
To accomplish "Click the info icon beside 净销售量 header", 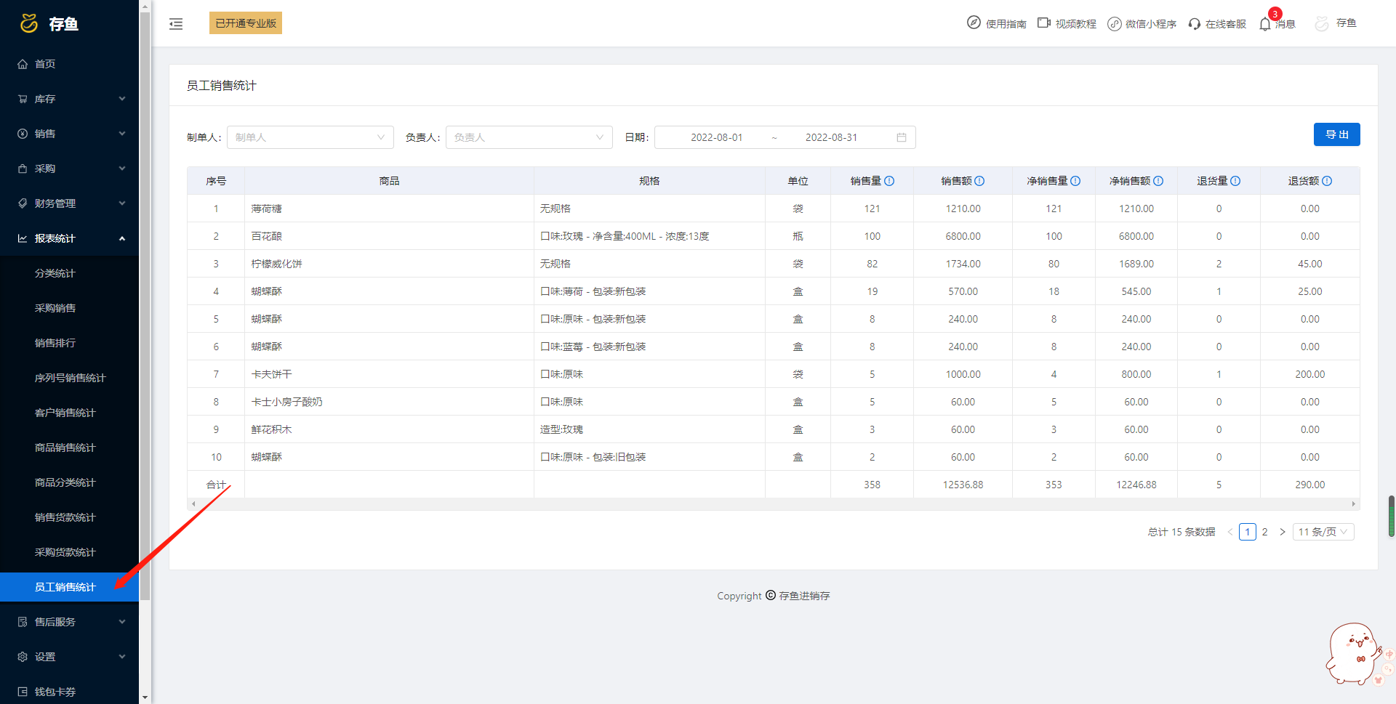I will pos(1075,181).
